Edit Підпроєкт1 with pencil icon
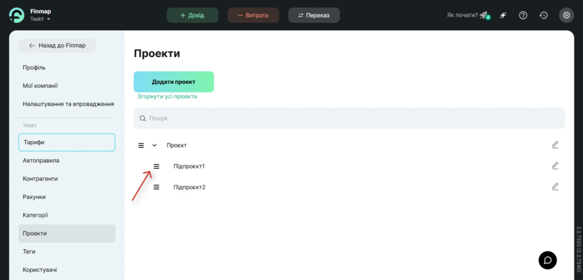 [x=555, y=166]
